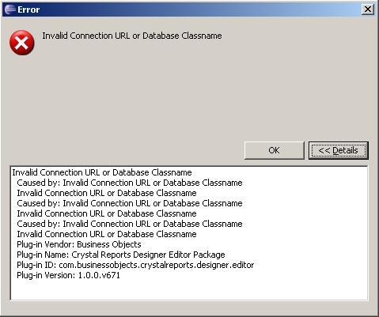379x317 pixels.
Task: Select the third 'Caused by' details line
Action: (x=130, y=224)
